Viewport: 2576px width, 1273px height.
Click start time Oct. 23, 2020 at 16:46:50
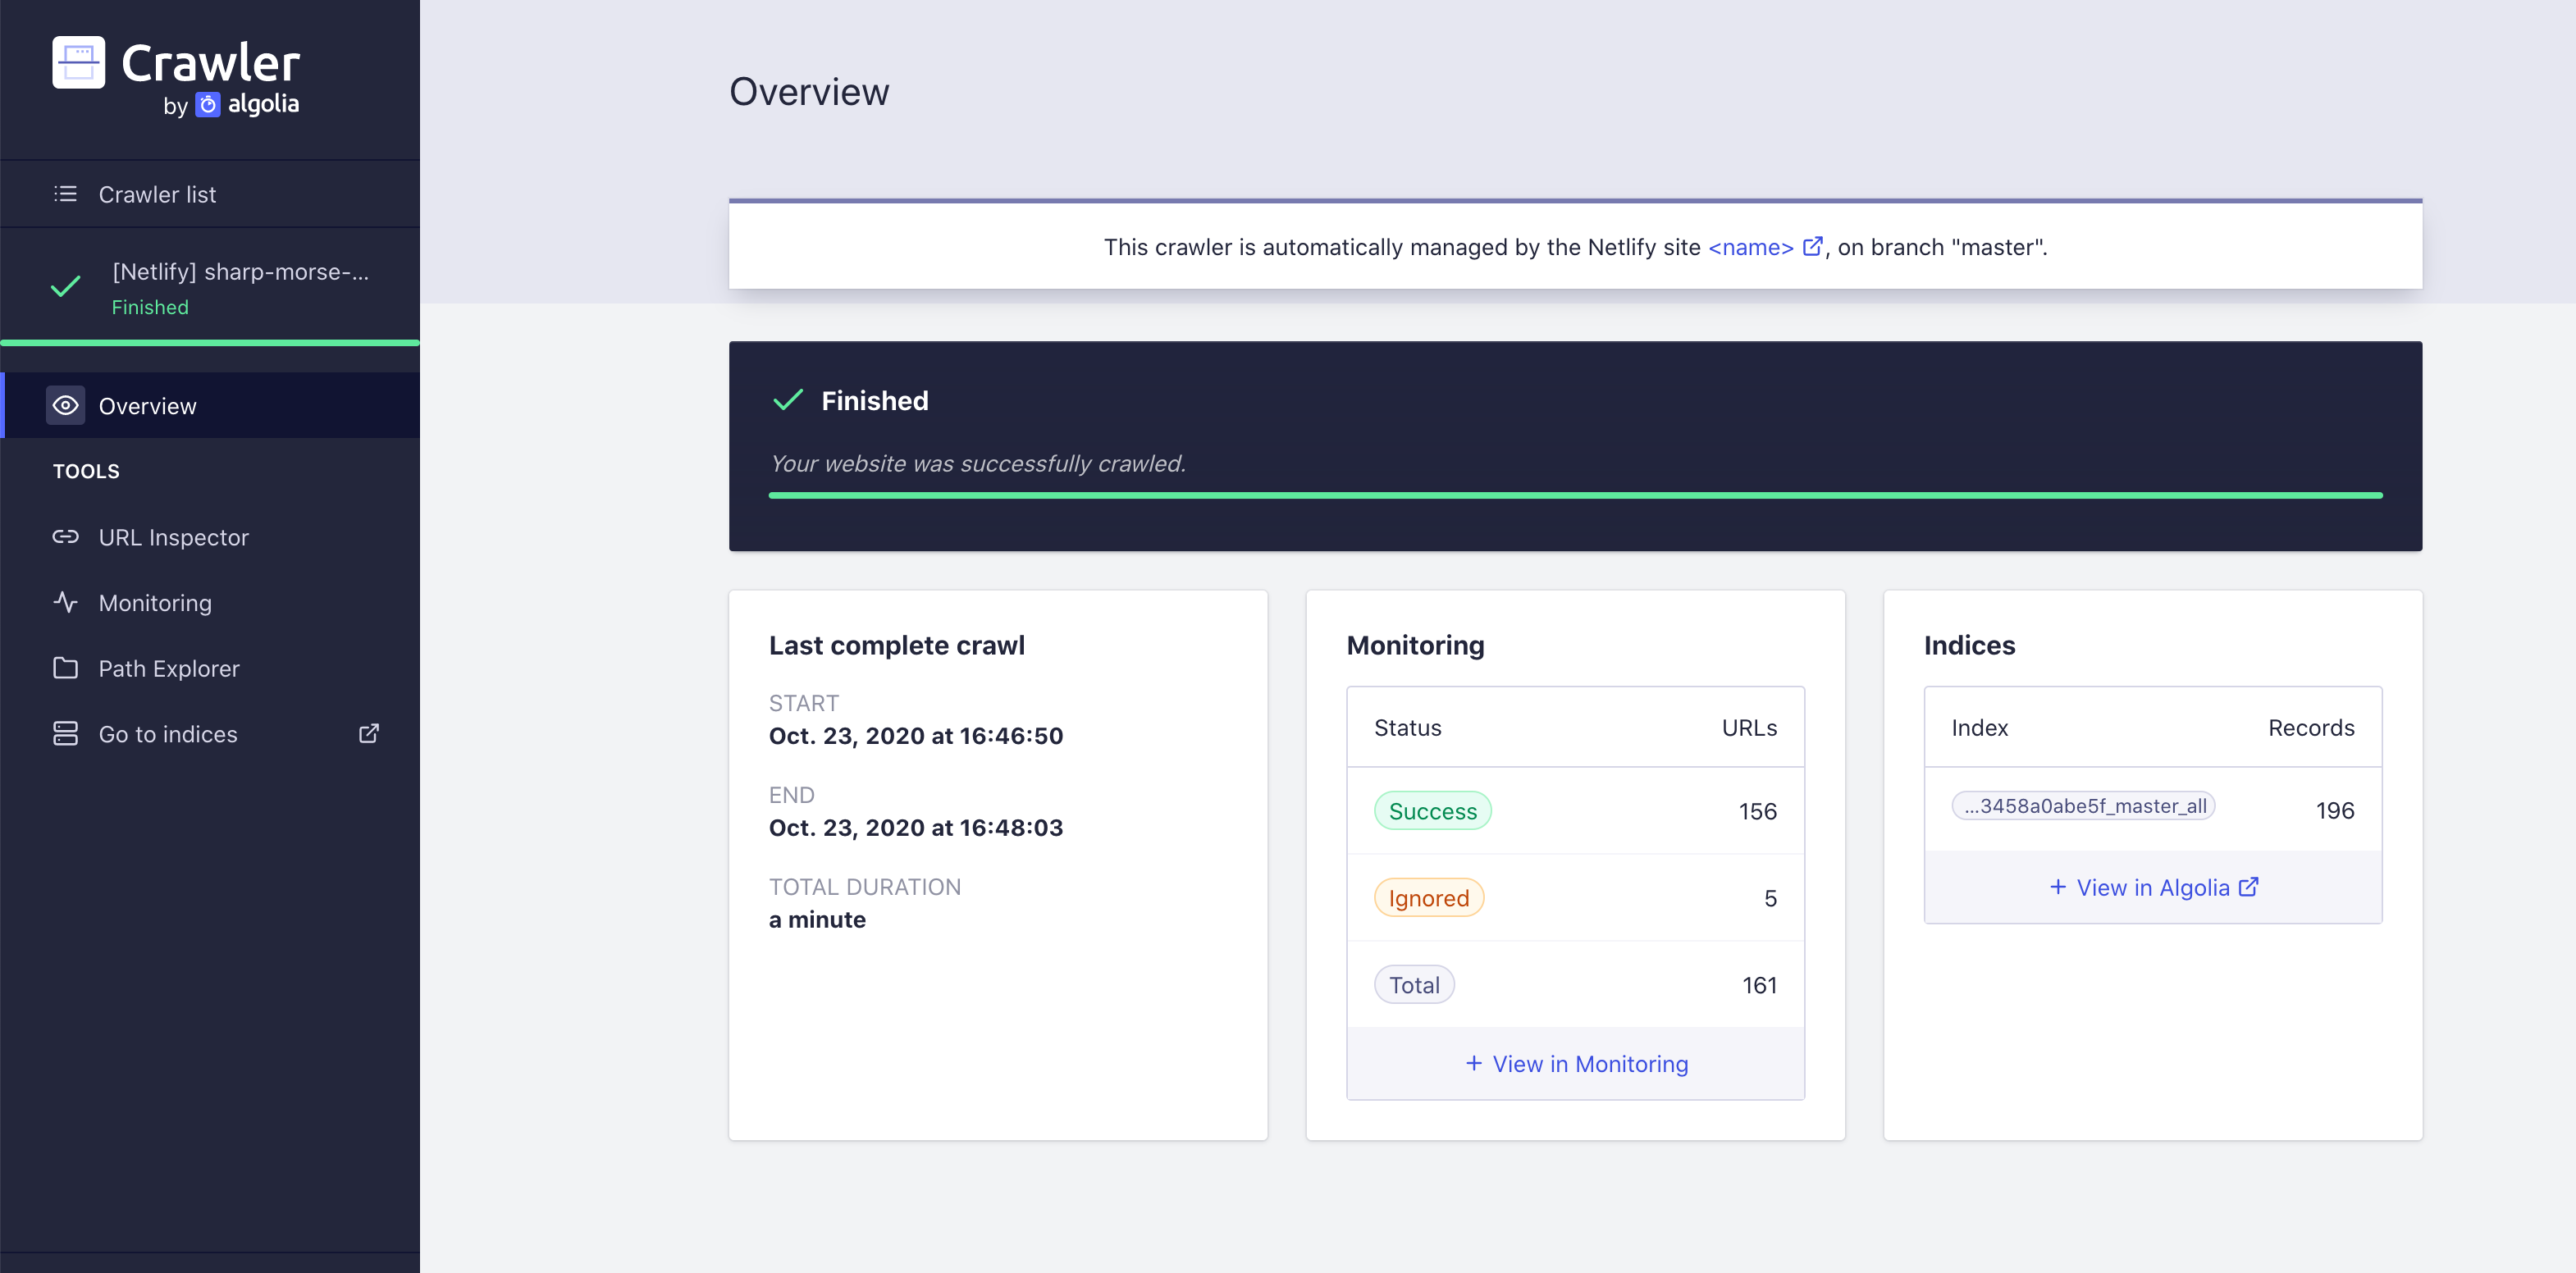coord(915,736)
